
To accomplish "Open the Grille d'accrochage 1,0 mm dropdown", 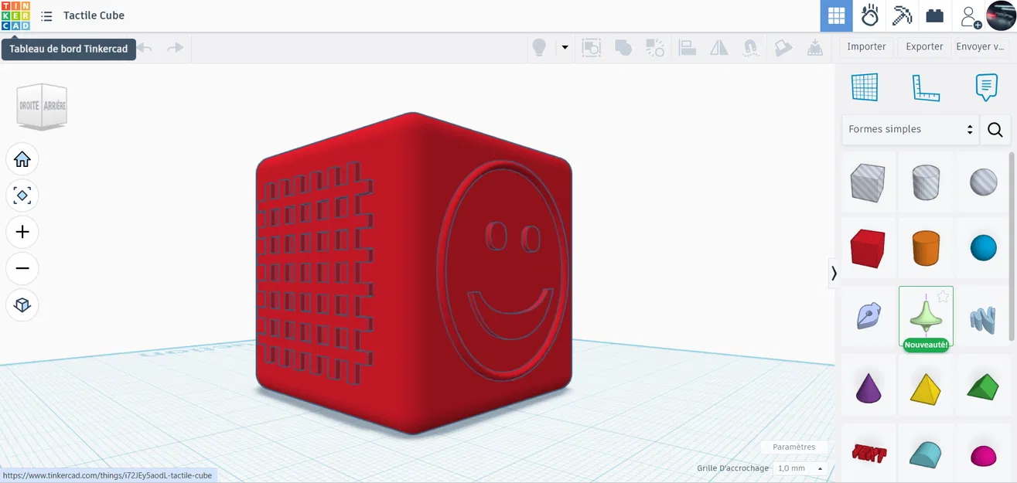I will point(800,468).
